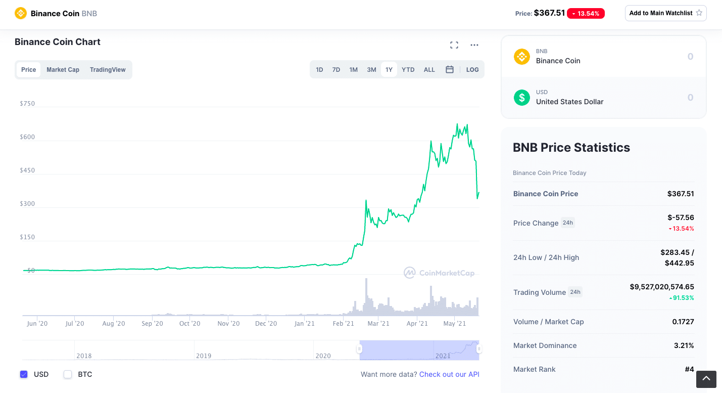Click the header price $367.51
The width and height of the screenshot is (722, 393).
[x=549, y=13]
